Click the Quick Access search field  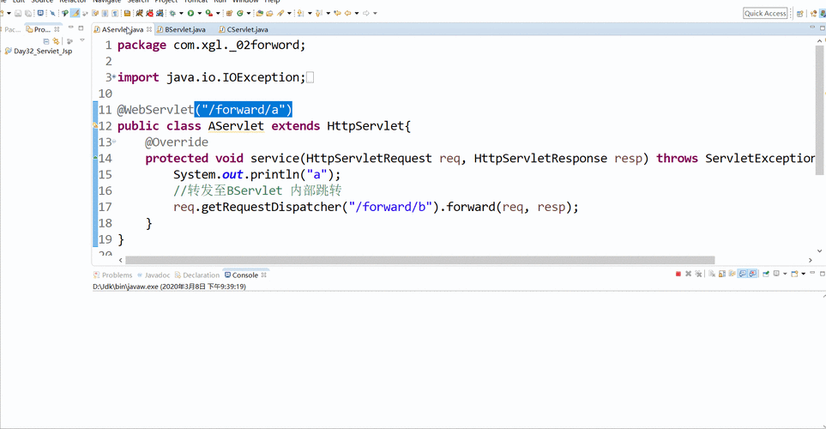coord(765,13)
